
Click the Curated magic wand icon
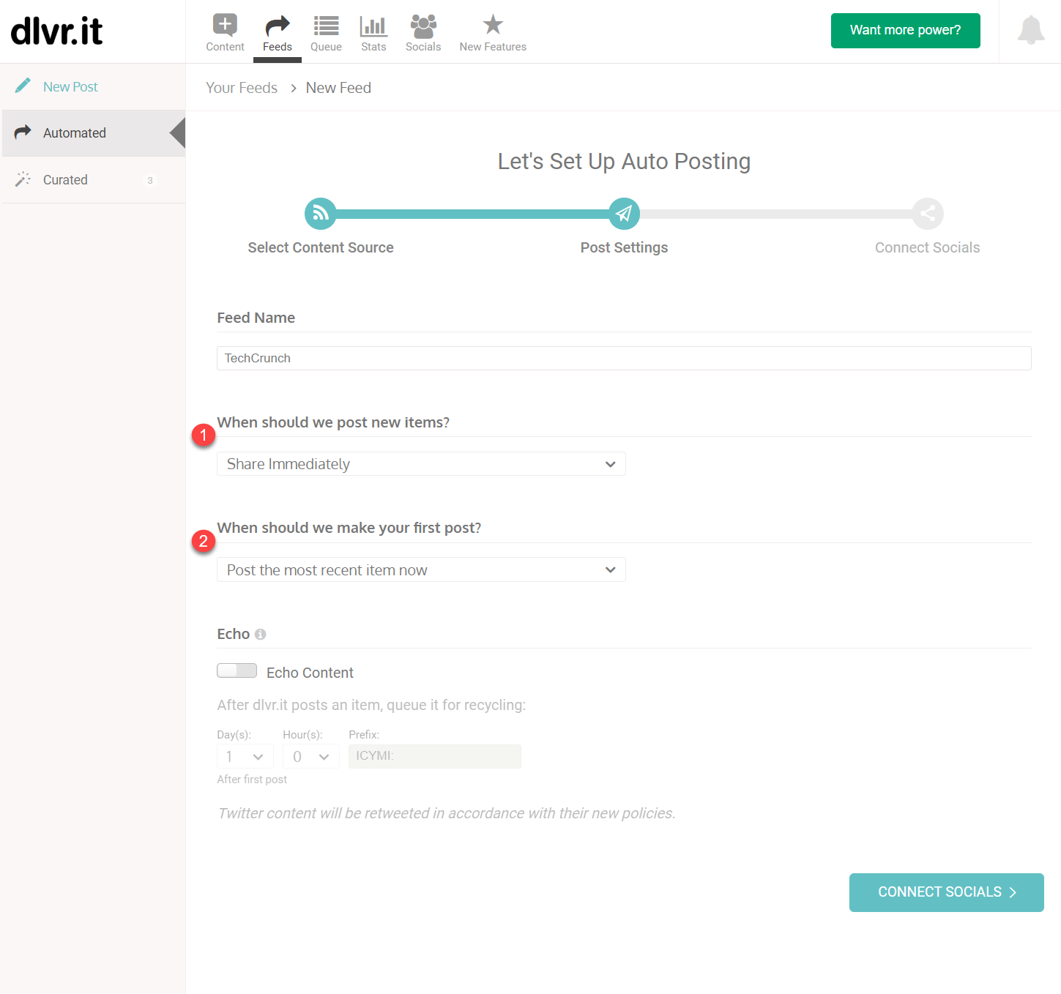(x=23, y=179)
